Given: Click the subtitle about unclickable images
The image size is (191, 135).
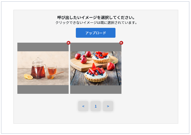Looking at the screenshot, I should 96,23.
